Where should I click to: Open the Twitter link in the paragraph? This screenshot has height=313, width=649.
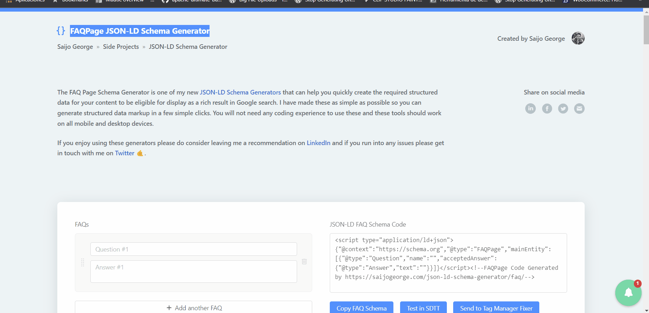(124, 153)
